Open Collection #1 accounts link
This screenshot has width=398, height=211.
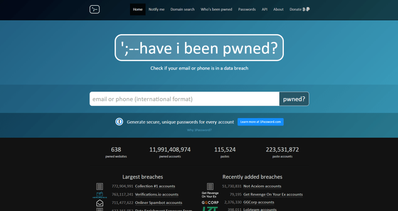click(155, 186)
